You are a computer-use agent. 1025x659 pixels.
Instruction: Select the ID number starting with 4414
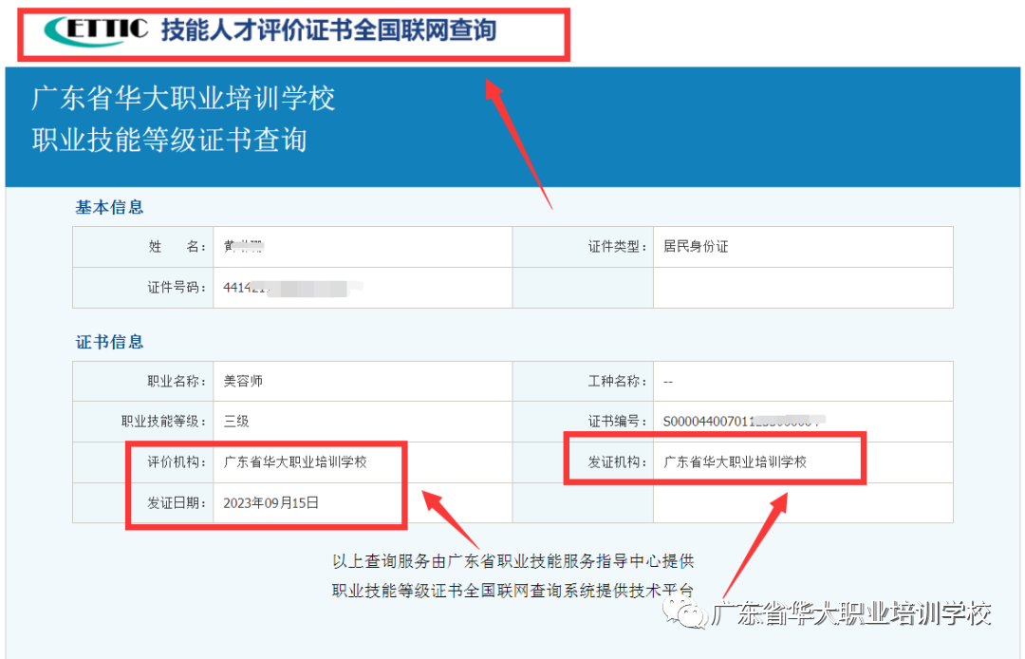pyautogui.click(x=293, y=288)
